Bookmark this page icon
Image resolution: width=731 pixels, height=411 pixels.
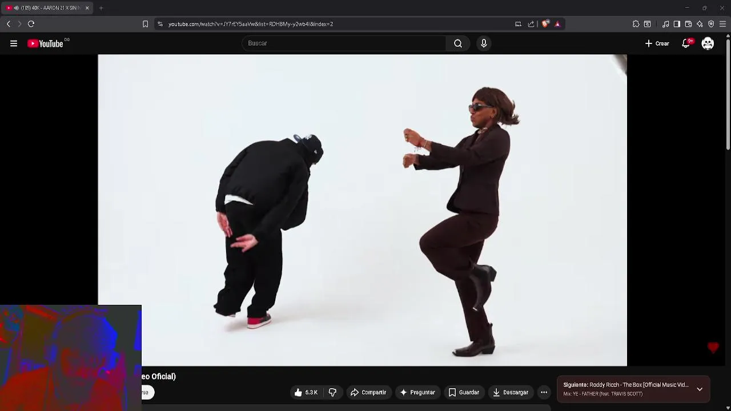pyautogui.click(x=145, y=24)
